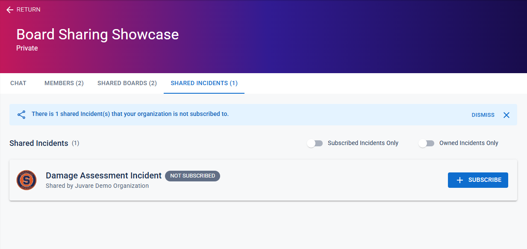Screen dimensions: 527x249
Task: Click the share icon in the notification banner
Action: (x=21, y=115)
